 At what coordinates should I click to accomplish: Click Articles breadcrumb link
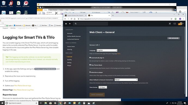pyautogui.click(x=13, y=28)
